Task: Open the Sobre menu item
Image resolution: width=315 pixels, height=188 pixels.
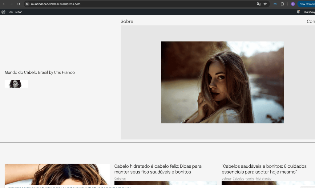Action: click(127, 22)
